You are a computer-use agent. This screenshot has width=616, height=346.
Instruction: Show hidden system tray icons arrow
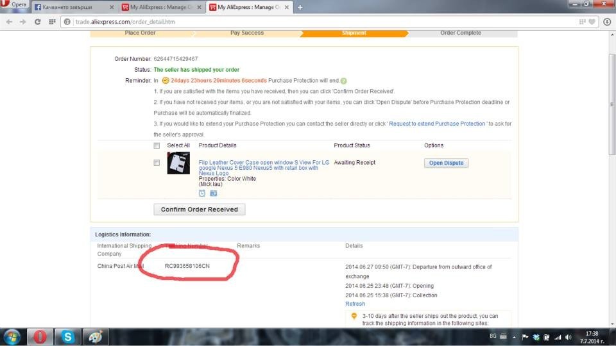tap(513, 337)
